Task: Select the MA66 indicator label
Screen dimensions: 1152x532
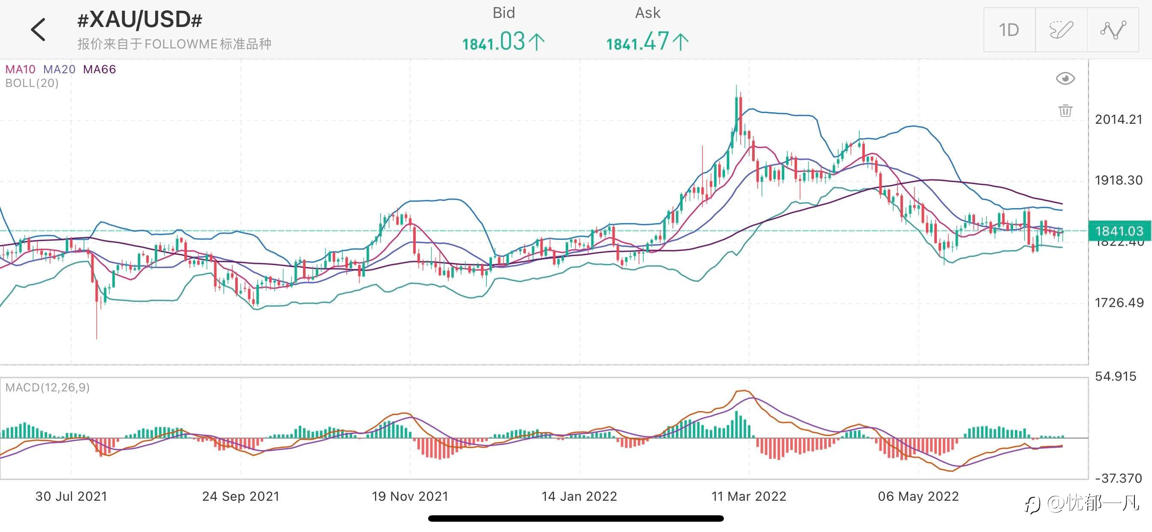Action: coord(99,69)
